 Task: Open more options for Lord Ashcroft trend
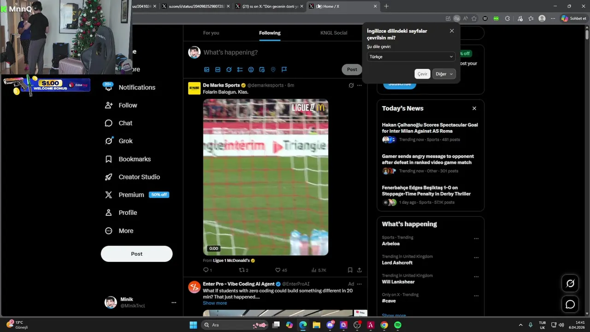pos(476,258)
